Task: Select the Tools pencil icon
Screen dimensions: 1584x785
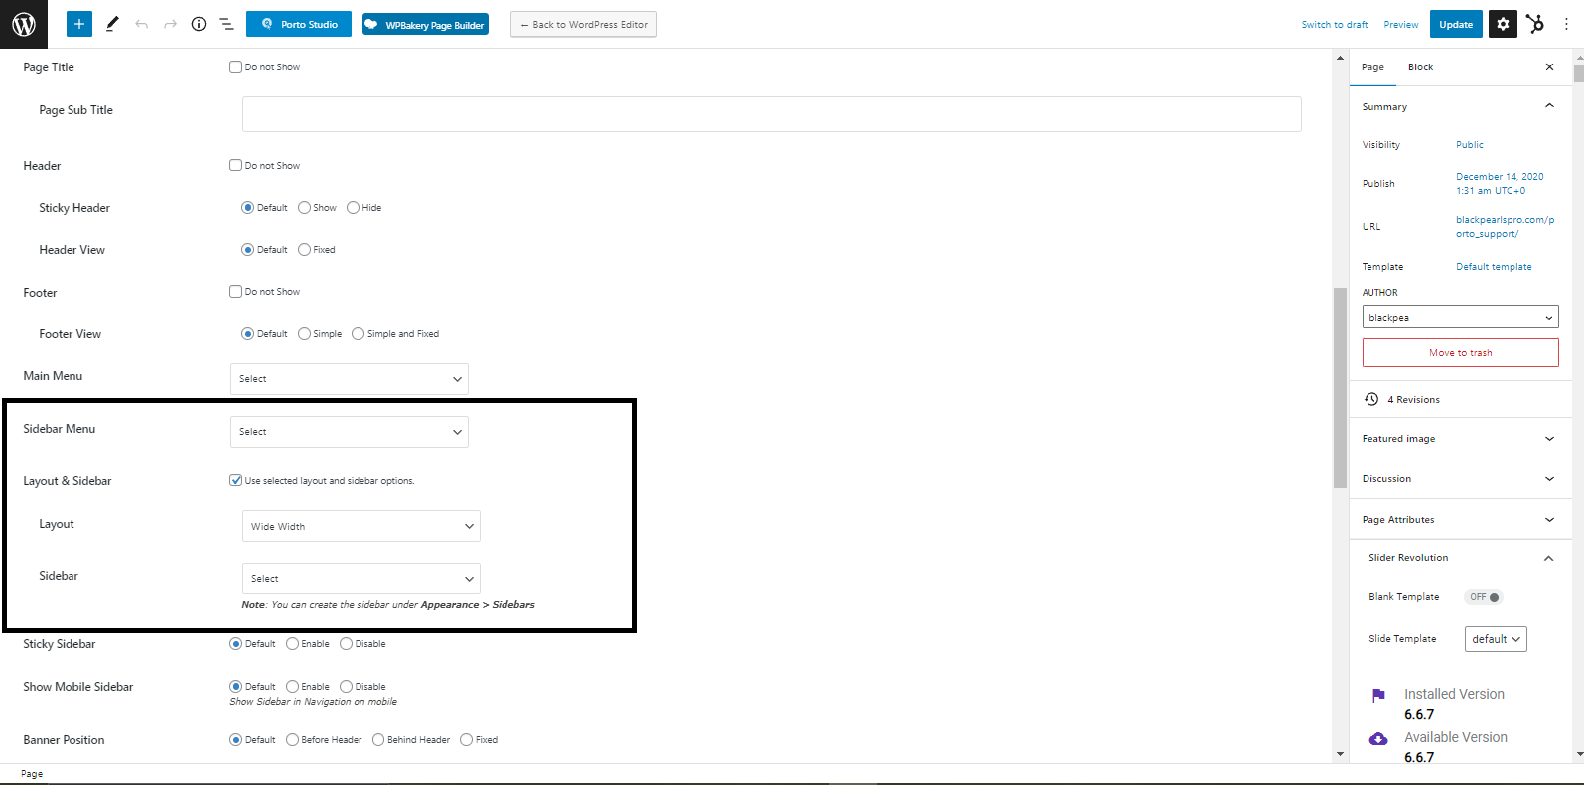Action: 112,24
